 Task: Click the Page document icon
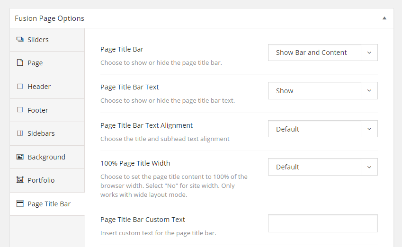[20, 62]
